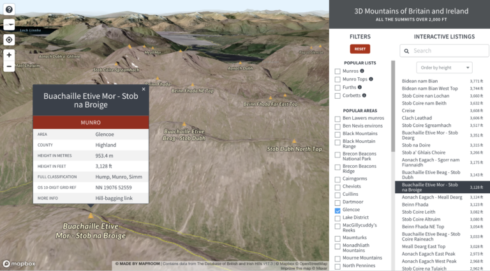Select Beinn Fhada NE Top summit marker
The height and width of the screenshot is (271, 490).
point(193,85)
